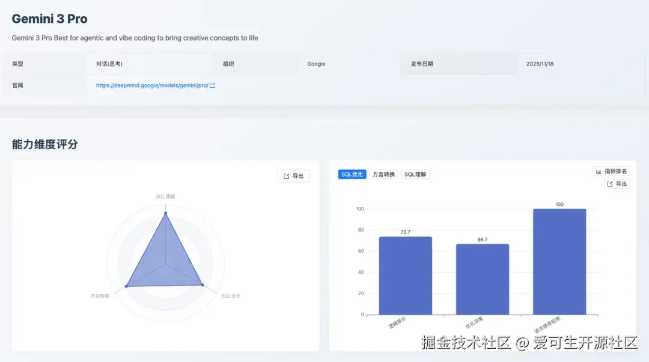This screenshot has width=649, height=362.
Task: Click the 73.7 value label above bar
Action: click(405, 232)
